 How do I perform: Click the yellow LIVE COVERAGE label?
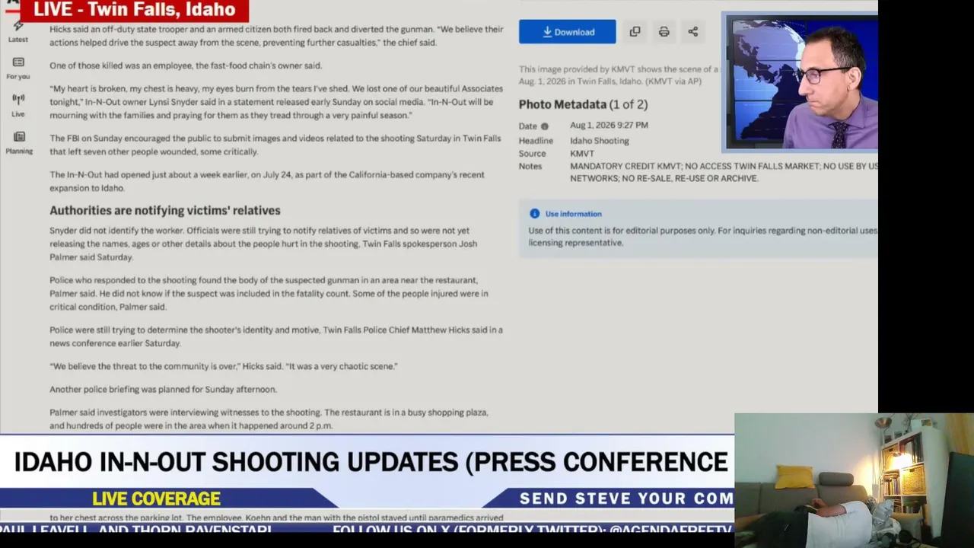(x=156, y=499)
